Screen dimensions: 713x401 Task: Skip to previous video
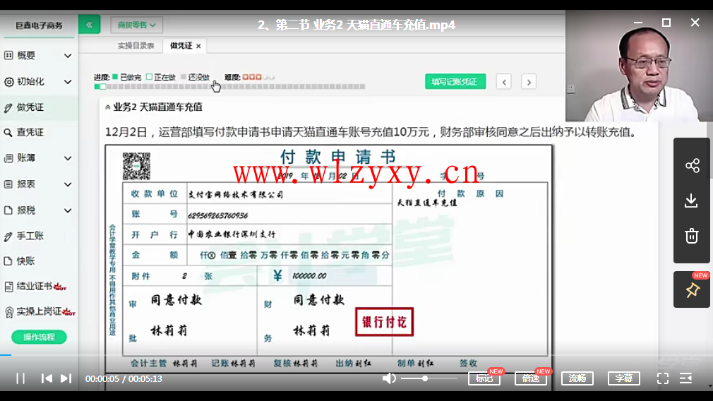coord(47,378)
